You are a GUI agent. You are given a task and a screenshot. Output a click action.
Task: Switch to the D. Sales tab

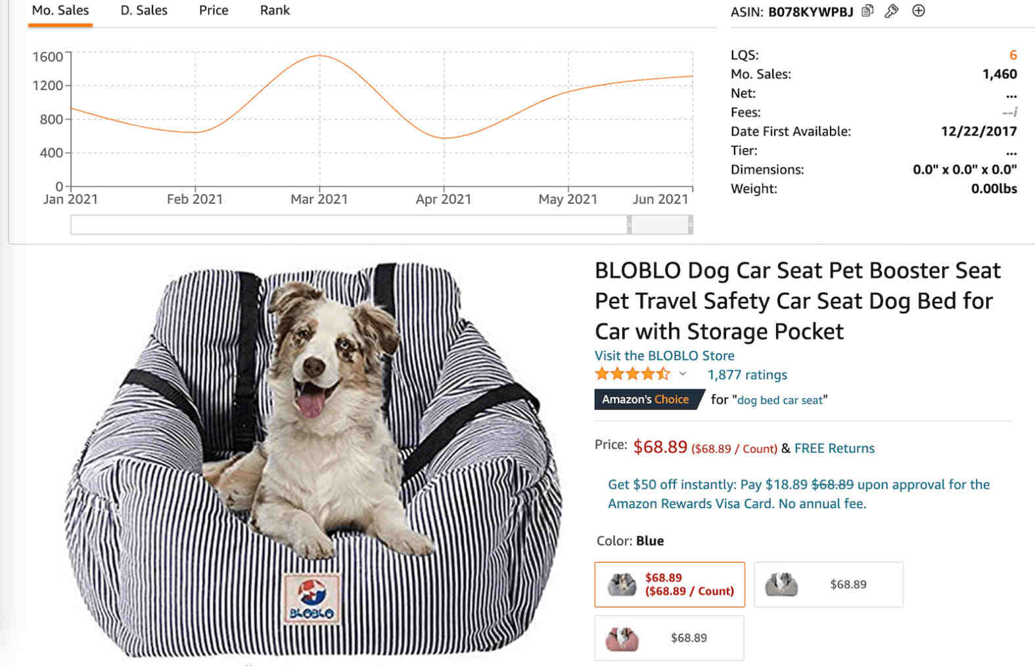click(x=144, y=11)
